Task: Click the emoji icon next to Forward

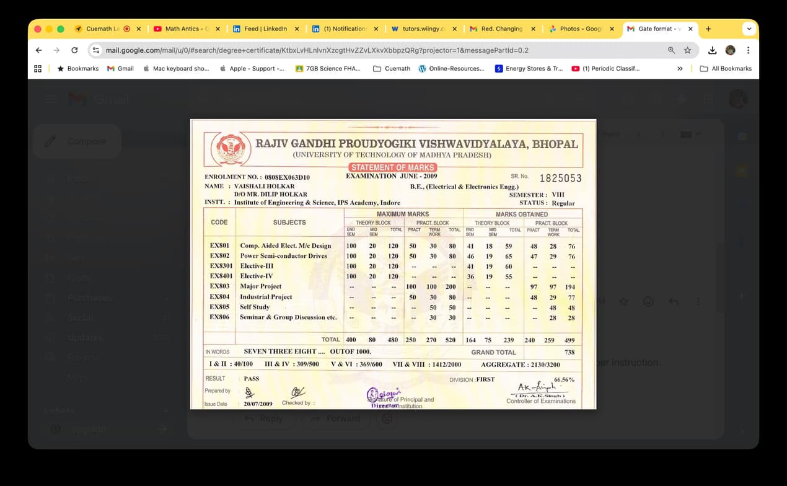Action: click(x=387, y=419)
